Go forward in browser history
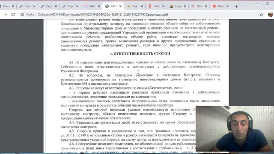The width and height of the screenshot is (274, 154). click(x=6, y=15)
